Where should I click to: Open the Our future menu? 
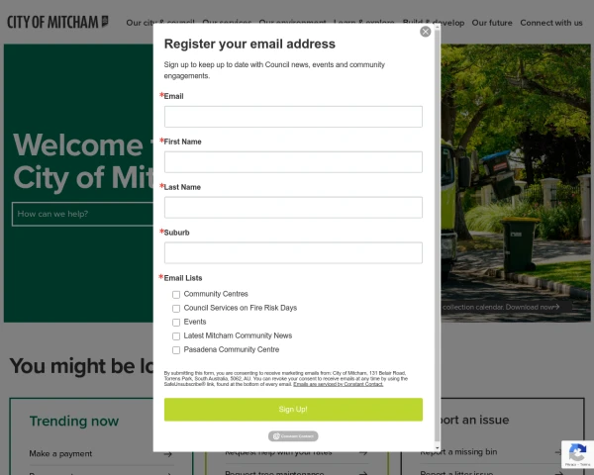492,23
